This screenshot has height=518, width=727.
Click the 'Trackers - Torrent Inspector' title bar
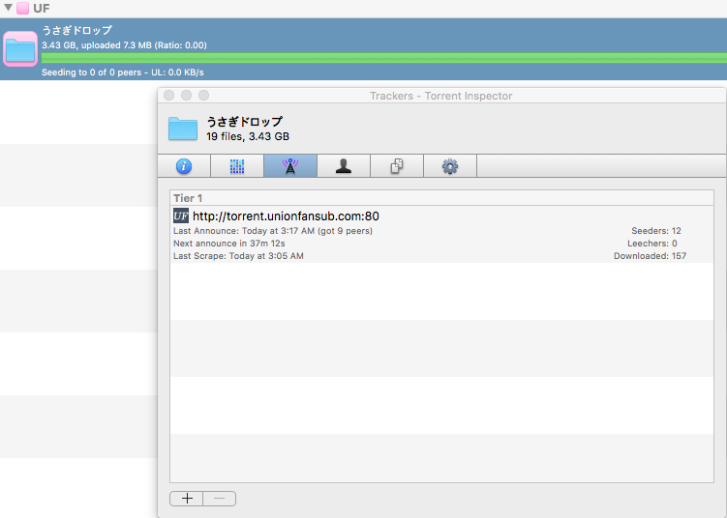440,96
